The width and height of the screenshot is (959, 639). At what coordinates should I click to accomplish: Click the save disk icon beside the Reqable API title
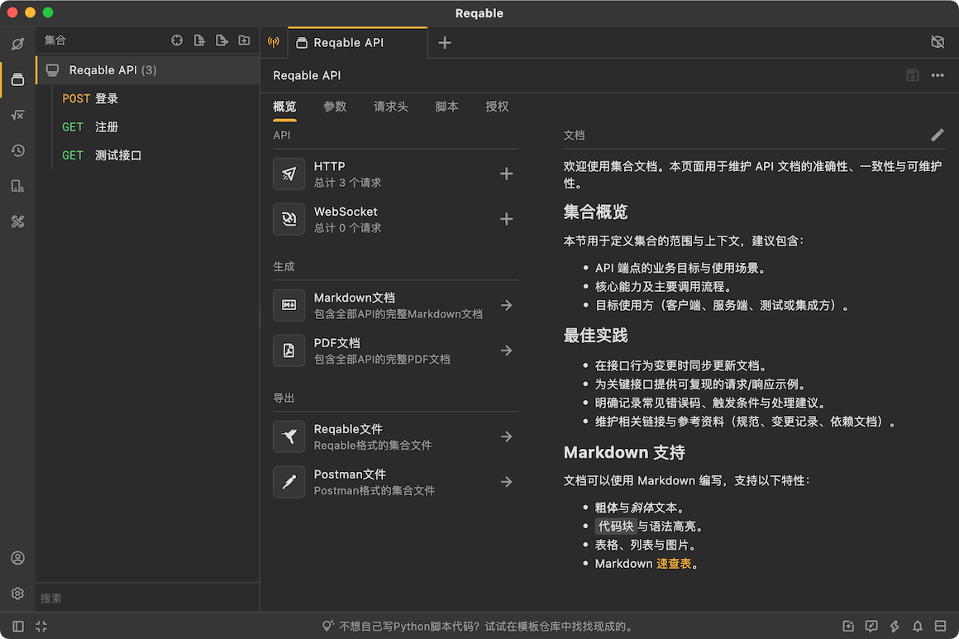tap(913, 75)
